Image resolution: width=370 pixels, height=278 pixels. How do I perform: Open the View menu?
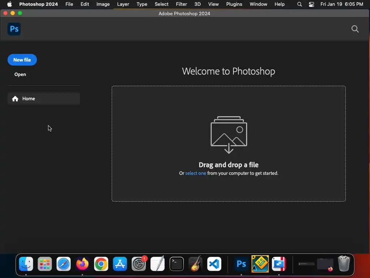pyautogui.click(x=213, y=4)
